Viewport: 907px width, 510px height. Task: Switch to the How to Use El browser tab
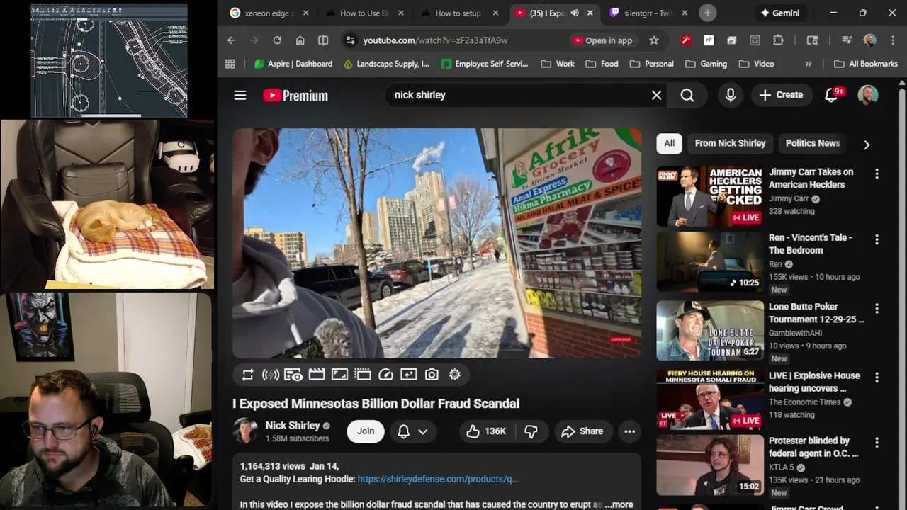pos(364,13)
